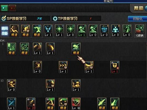The width and height of the screenshot is (147, 110).
Task: Select the blue muscular body skill icon
Action: (115, 31)
